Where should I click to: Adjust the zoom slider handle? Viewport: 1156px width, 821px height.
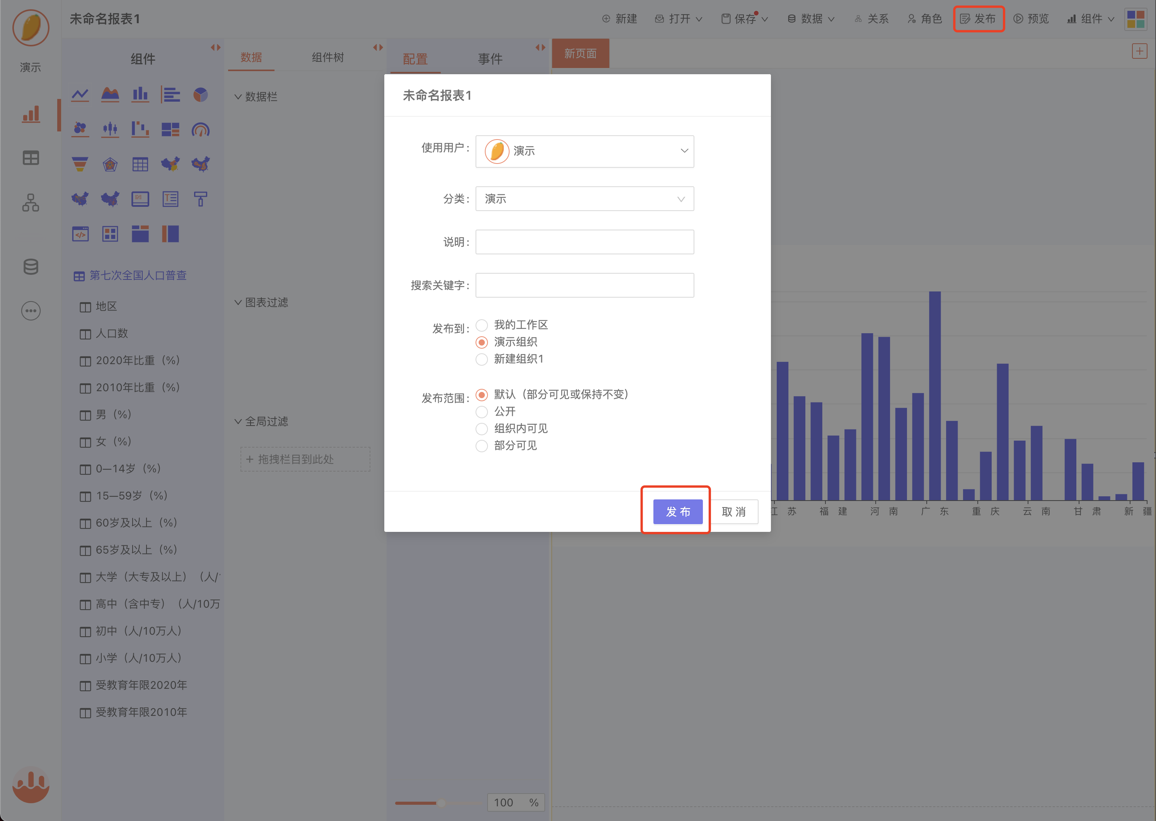tap(441, 803)
